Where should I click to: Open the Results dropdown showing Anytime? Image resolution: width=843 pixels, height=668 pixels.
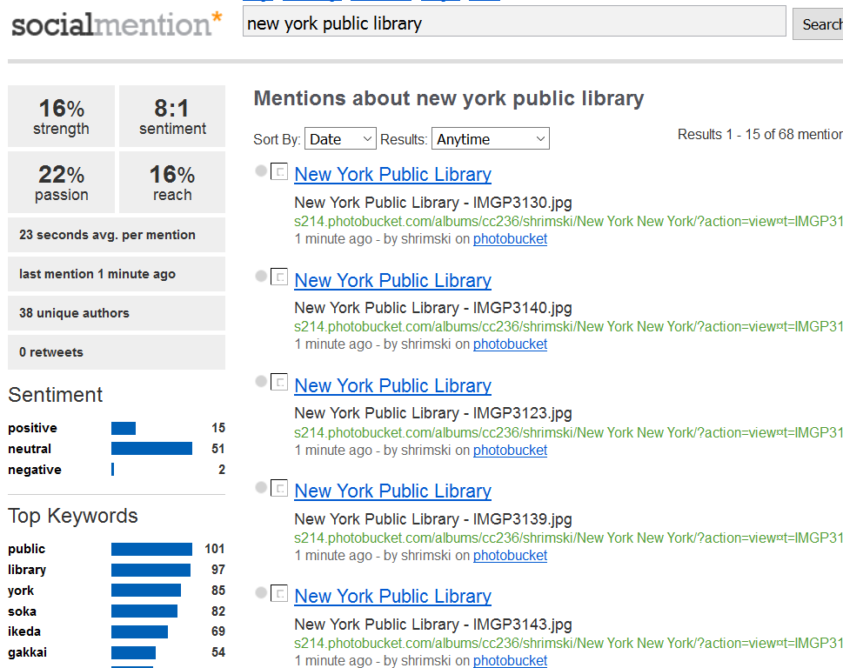tap(491, 138)
